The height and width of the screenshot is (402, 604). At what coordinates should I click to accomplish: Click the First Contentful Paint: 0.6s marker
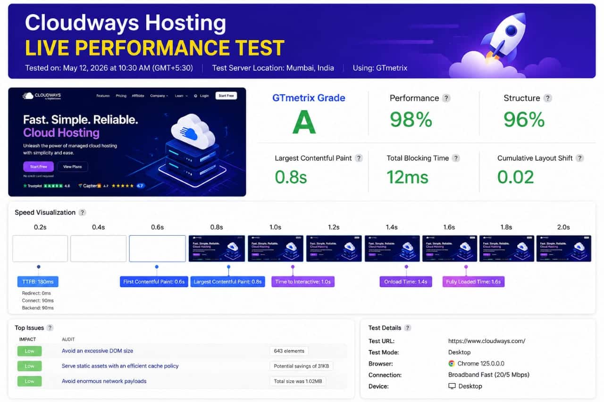pos(154,282)
